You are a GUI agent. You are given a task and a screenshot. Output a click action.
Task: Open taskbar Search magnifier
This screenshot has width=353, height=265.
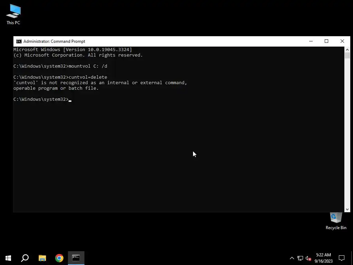[x=25, y=258]
